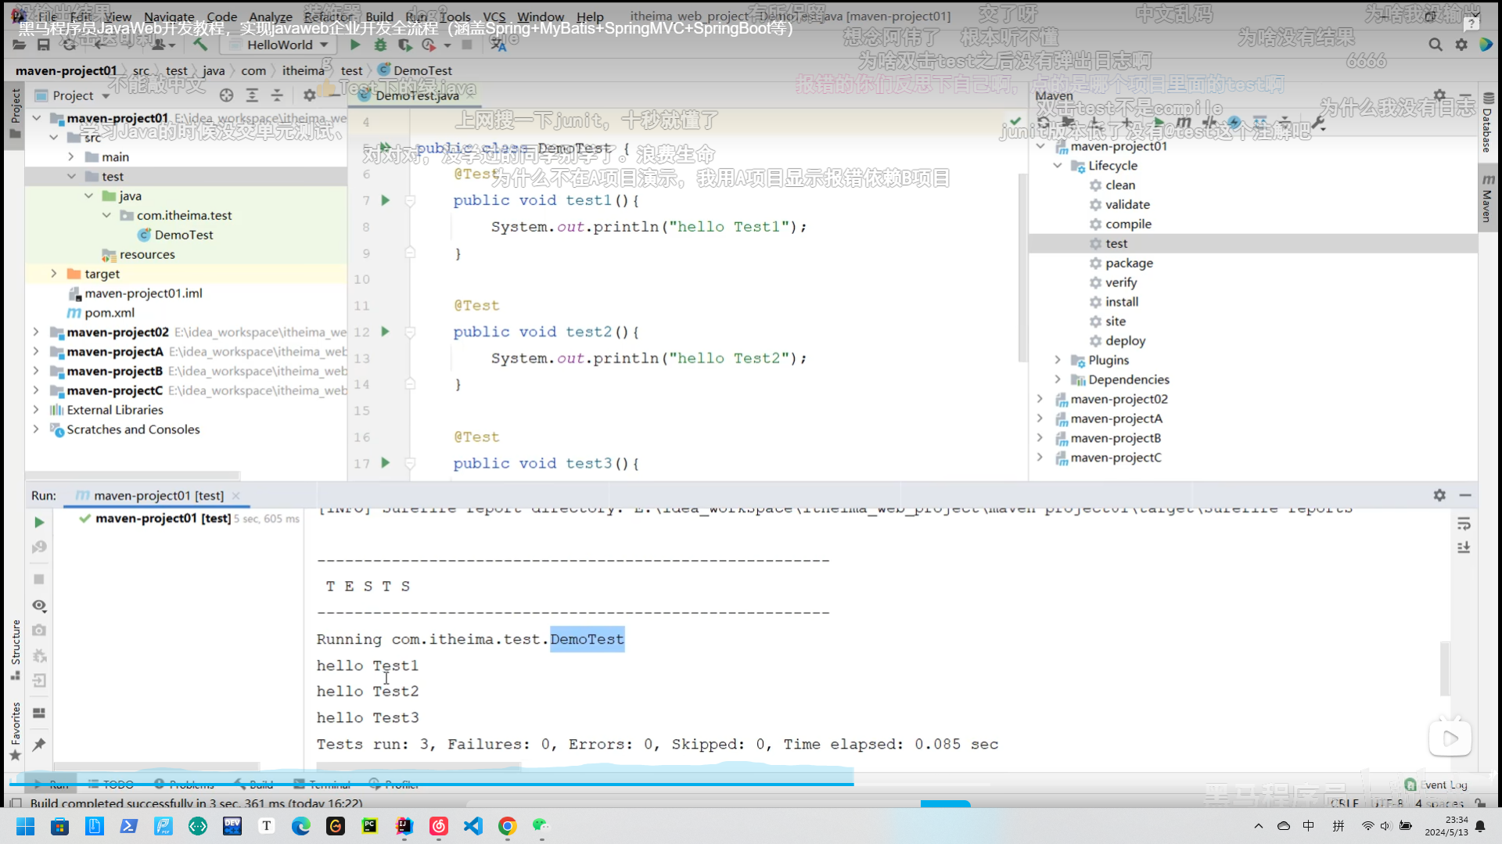Open pom.xml in the Project tree

(x=110, y=312)
